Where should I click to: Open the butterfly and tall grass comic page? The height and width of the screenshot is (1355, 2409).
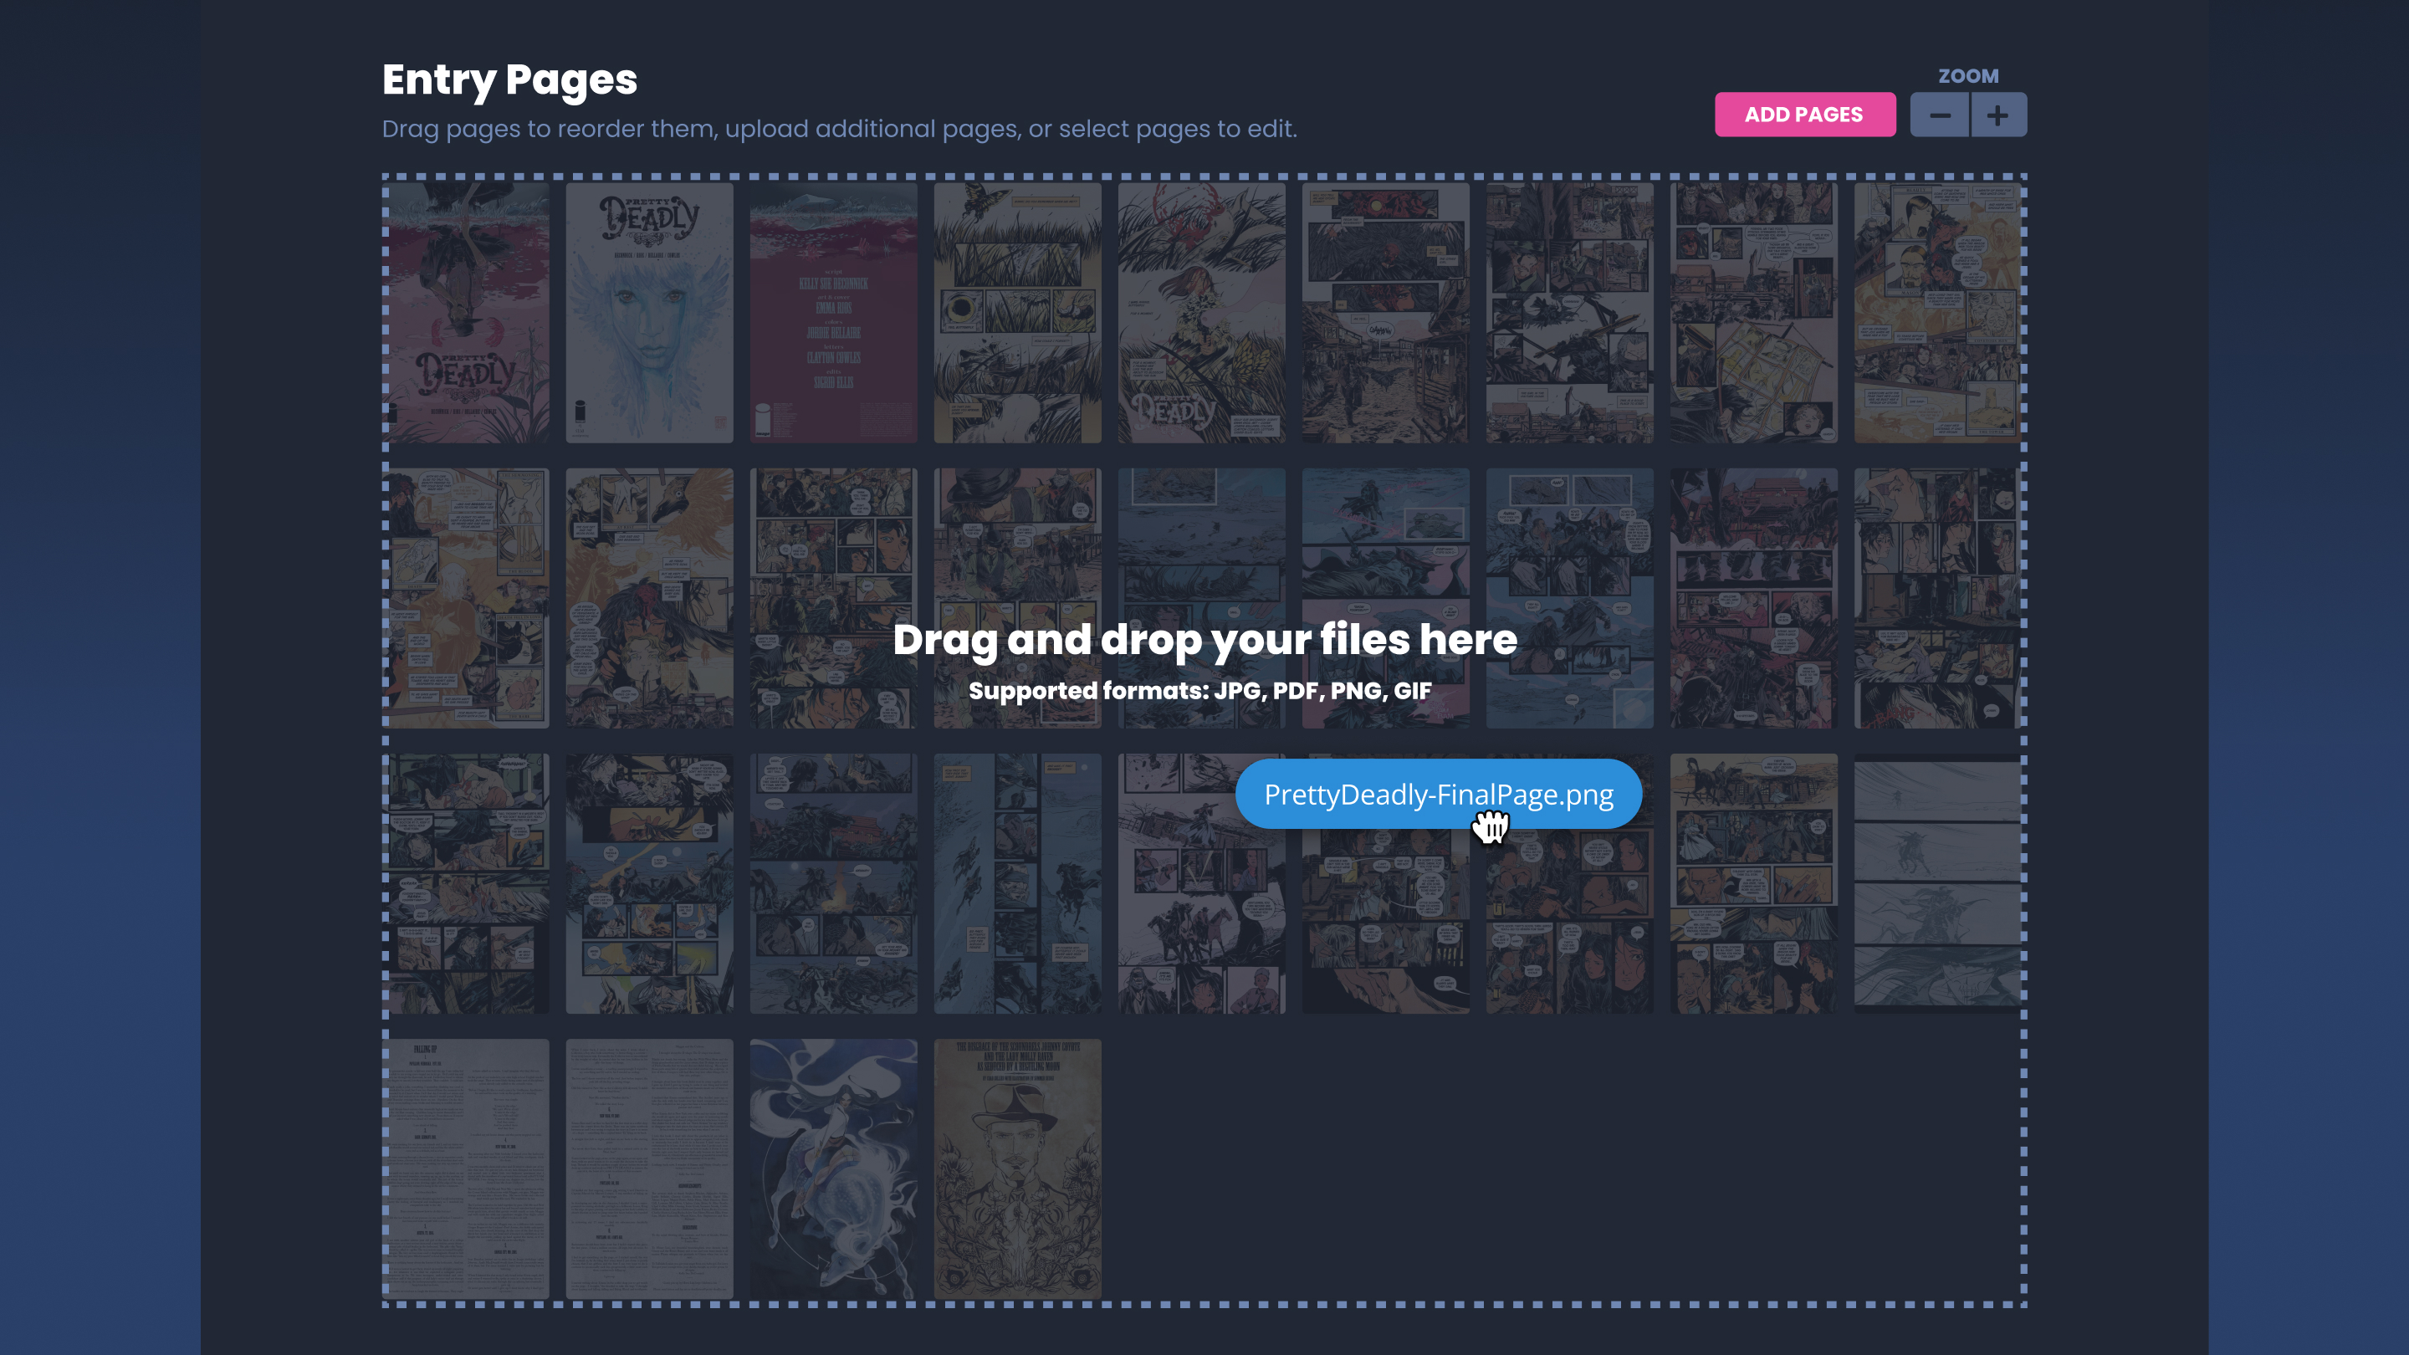1017,312
